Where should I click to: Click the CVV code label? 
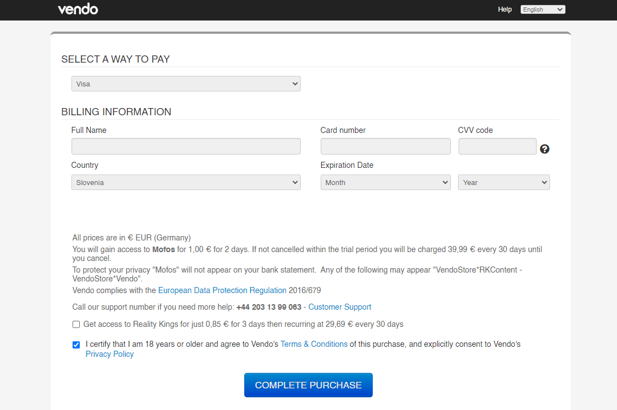pos(475,130)
